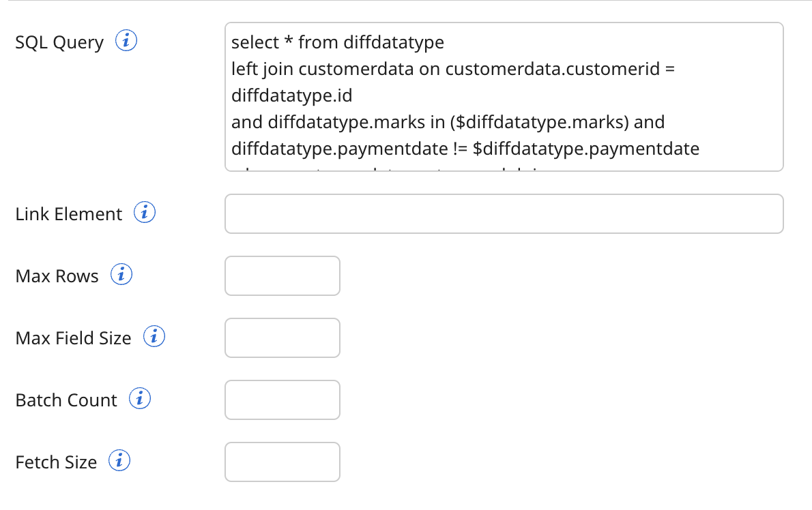This screenshot has width=812, height=510.
Task: Click the Batch Count info icon
Action: [139, 398]
